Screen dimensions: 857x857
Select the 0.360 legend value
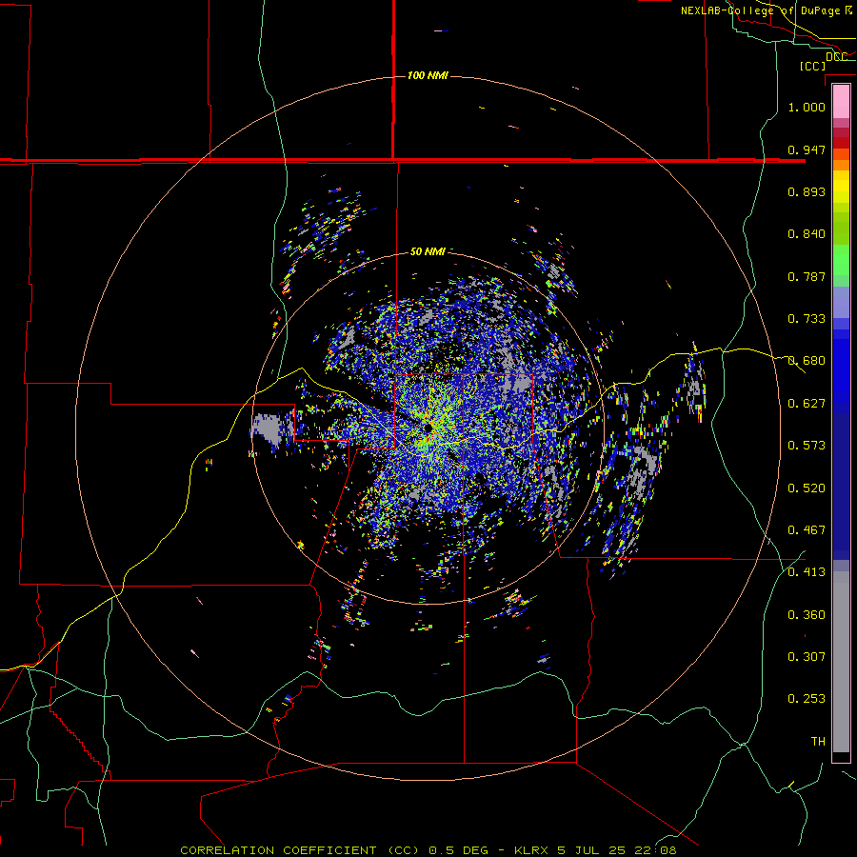click(x=807, y=615)
